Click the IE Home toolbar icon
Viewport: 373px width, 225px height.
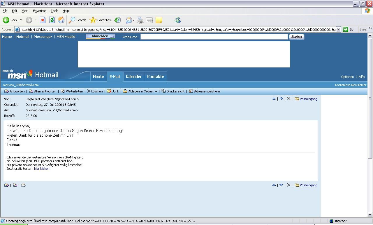(61, 20)
